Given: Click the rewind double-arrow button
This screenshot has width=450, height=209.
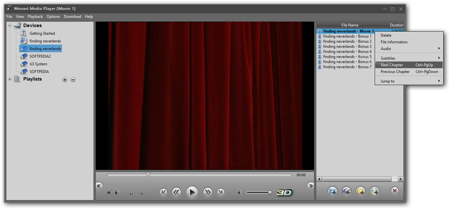Looking at the screenshot, I should pyautogui.click(x=176, y=192).
